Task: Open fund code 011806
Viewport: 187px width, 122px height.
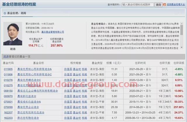Action: [8, 75]
